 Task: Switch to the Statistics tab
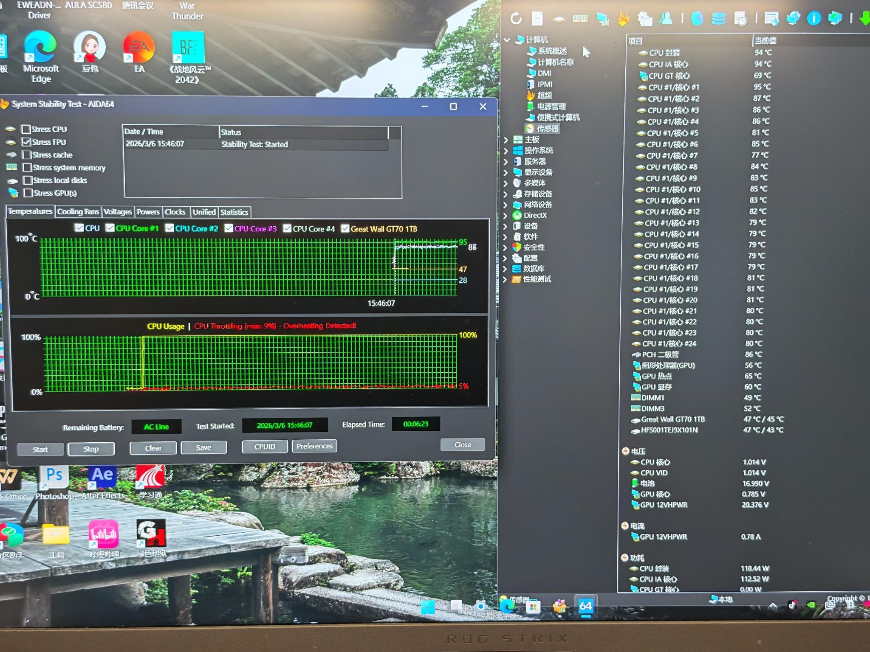(x=234, y=212)
